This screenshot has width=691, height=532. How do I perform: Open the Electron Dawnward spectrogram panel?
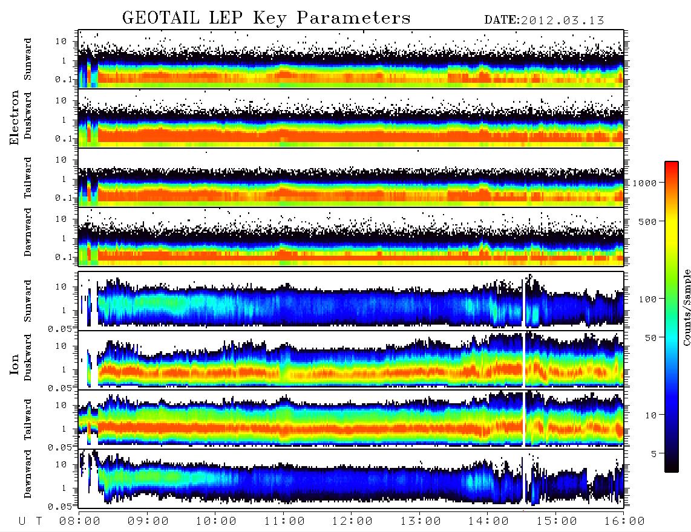tap(351, 236)
